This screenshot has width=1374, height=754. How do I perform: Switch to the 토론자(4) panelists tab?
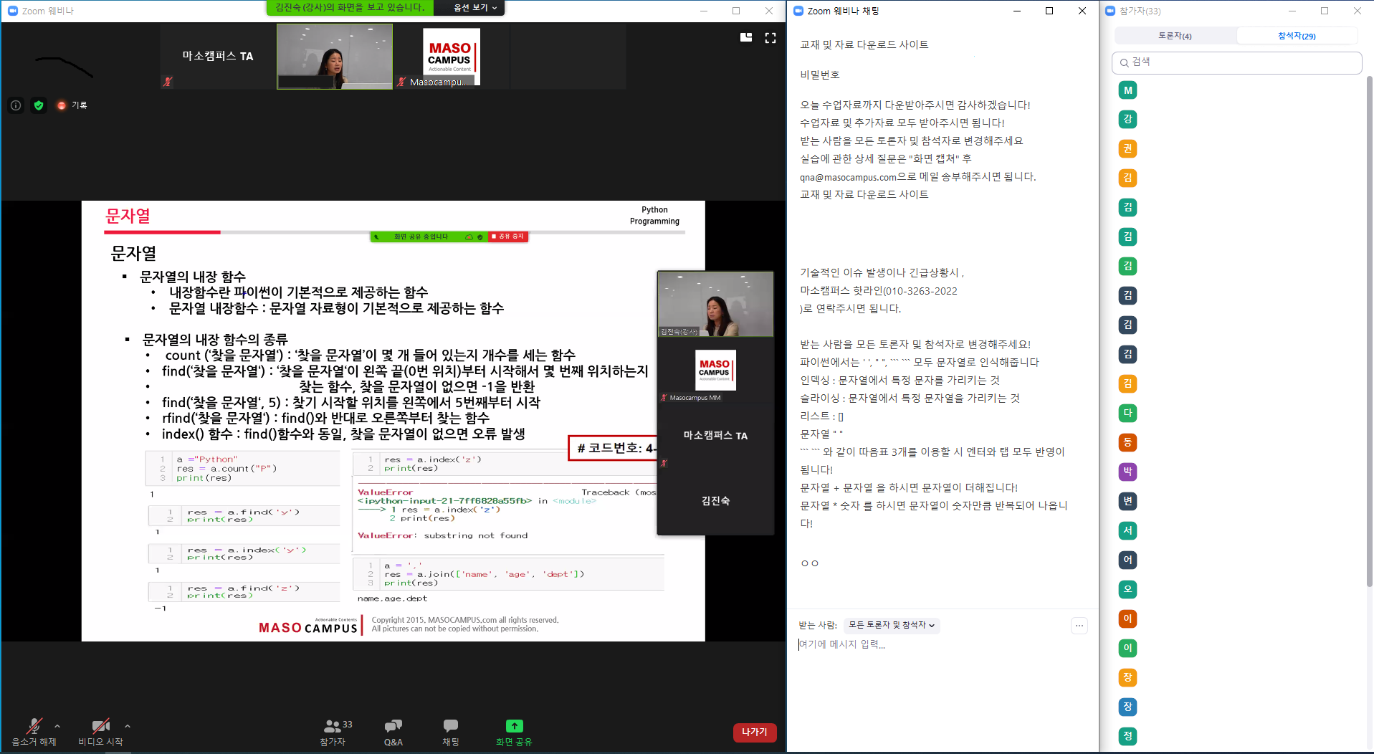coord(1175,36)
